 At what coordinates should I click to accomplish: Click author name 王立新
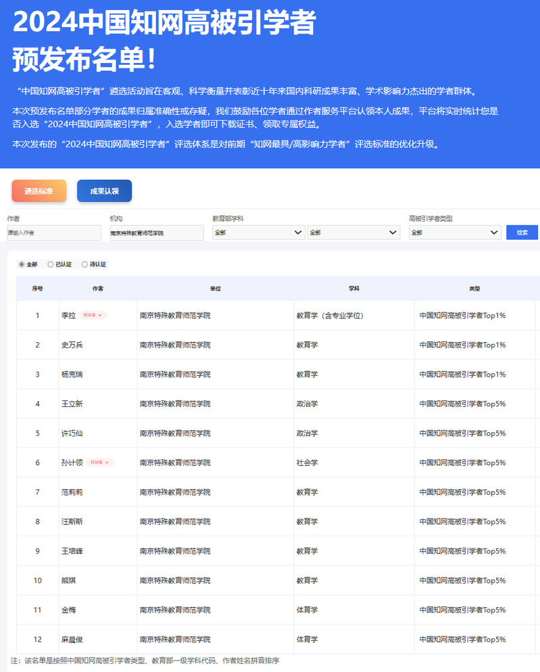point(72,404)
